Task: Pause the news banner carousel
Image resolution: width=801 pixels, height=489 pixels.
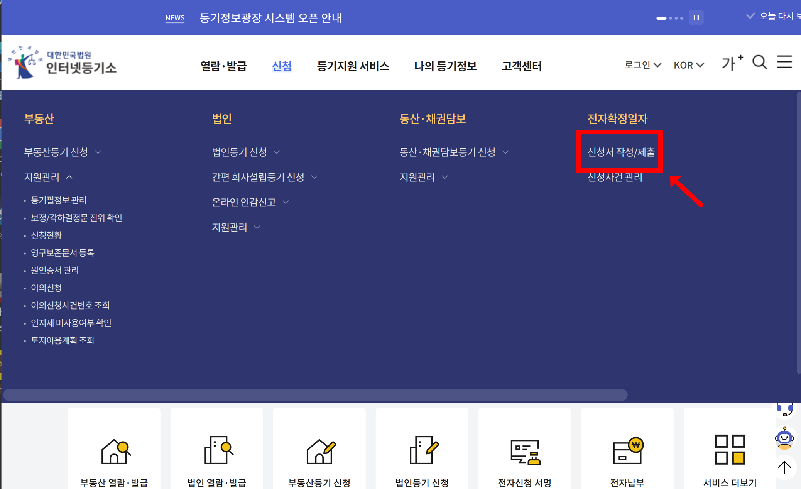Action: pyautogui.click(x=696, y=17)
